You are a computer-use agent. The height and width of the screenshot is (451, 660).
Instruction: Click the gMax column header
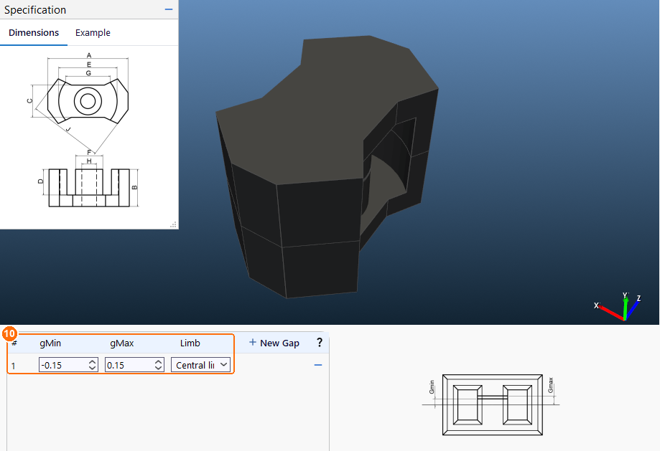[x=122, y=343]
